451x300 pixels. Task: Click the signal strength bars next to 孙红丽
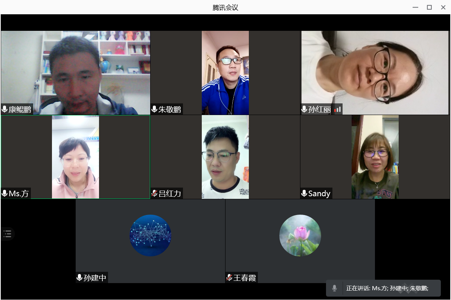tap(337, 109)
